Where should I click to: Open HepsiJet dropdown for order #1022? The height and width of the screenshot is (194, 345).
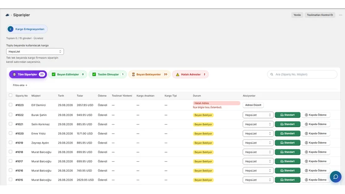point(258,115)
